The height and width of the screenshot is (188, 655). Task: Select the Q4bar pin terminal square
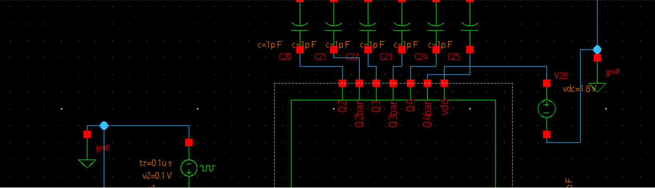coord(427,83)
